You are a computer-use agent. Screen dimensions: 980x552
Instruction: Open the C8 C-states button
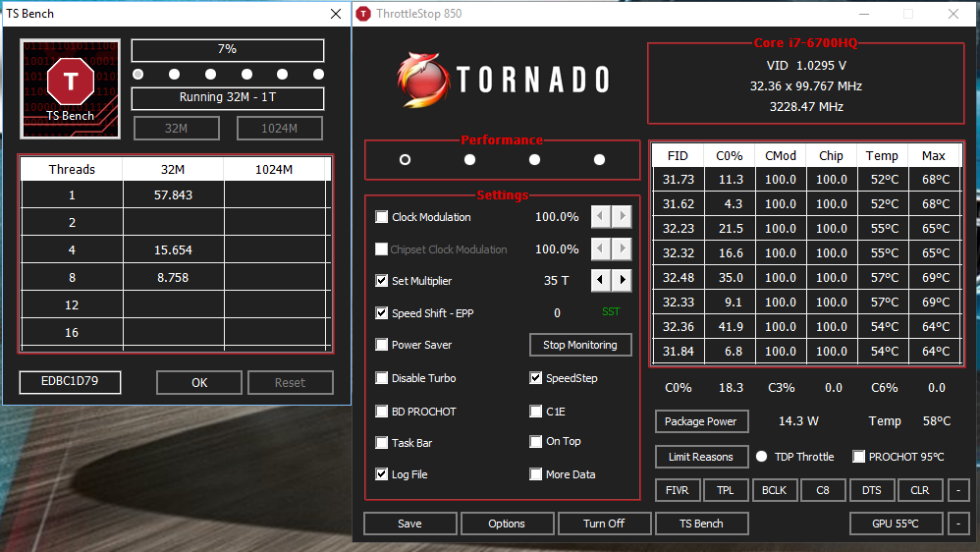pyautogui.click(x=823, y=490)
